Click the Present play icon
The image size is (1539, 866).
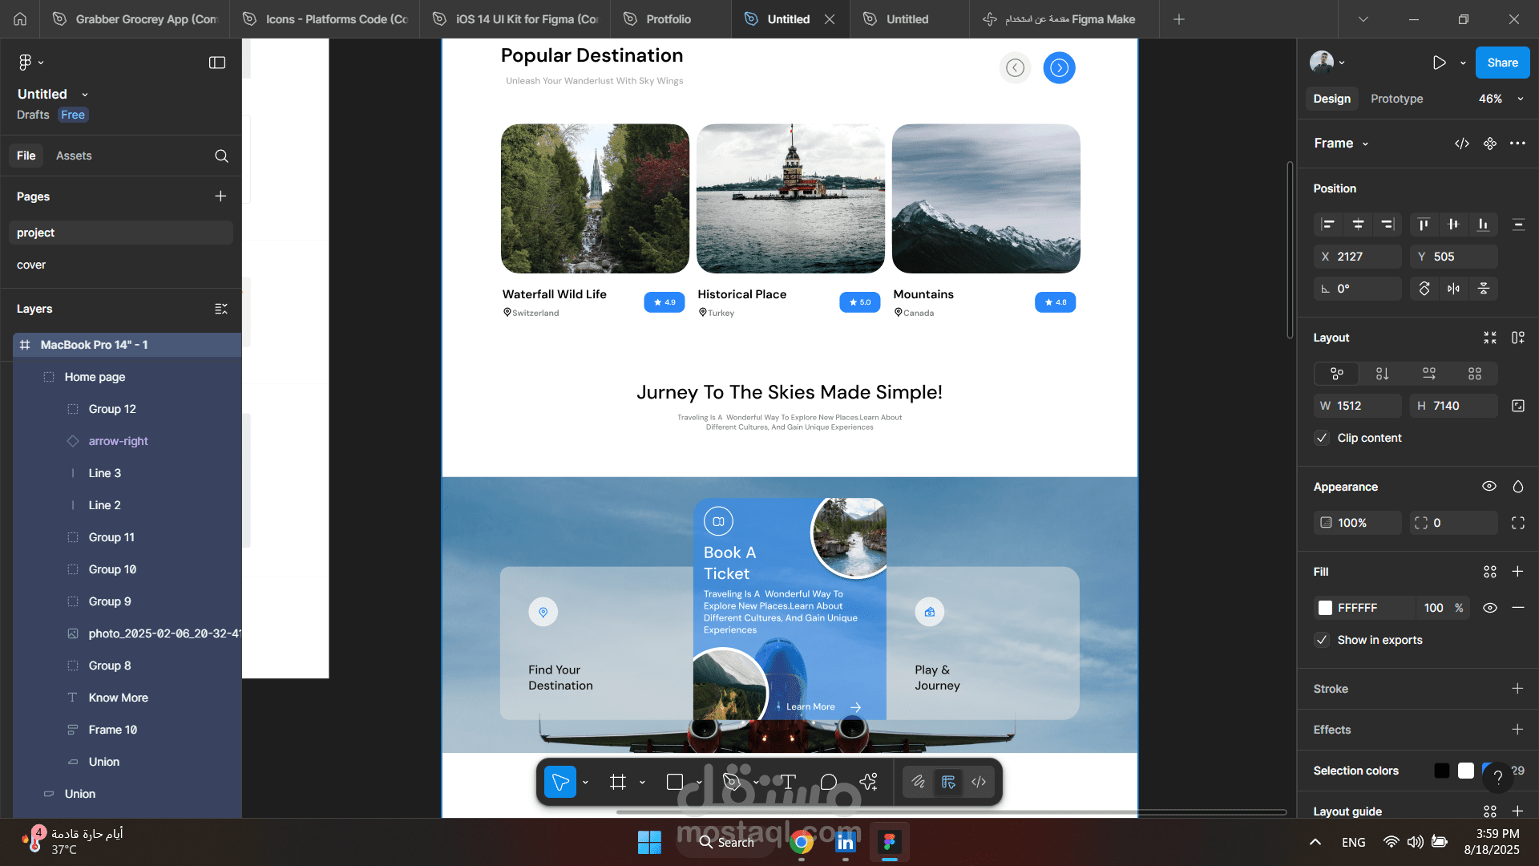[x=1439, y=63]
